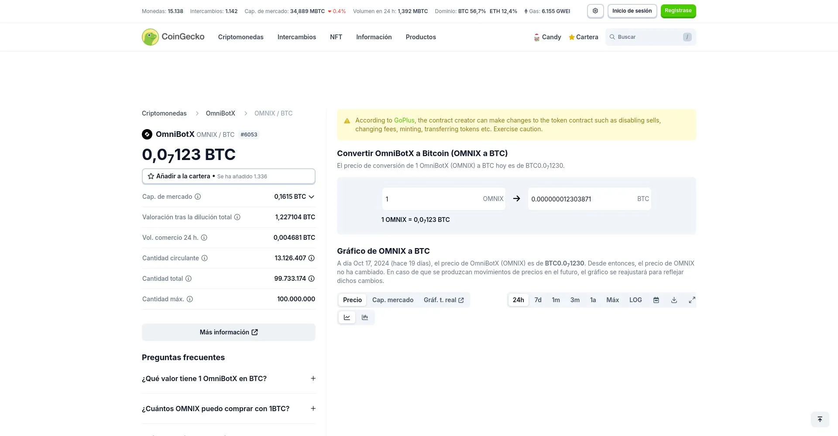This screenshot has width=838, height=436.
Task: Click info icon next to Cantidad total label
Action: [189, 279]
